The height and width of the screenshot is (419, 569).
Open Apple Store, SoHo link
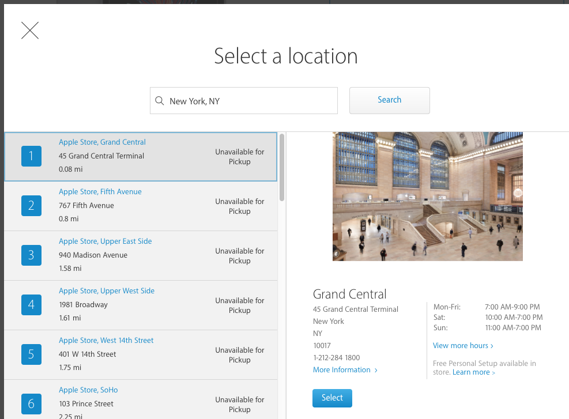point(88,390)
